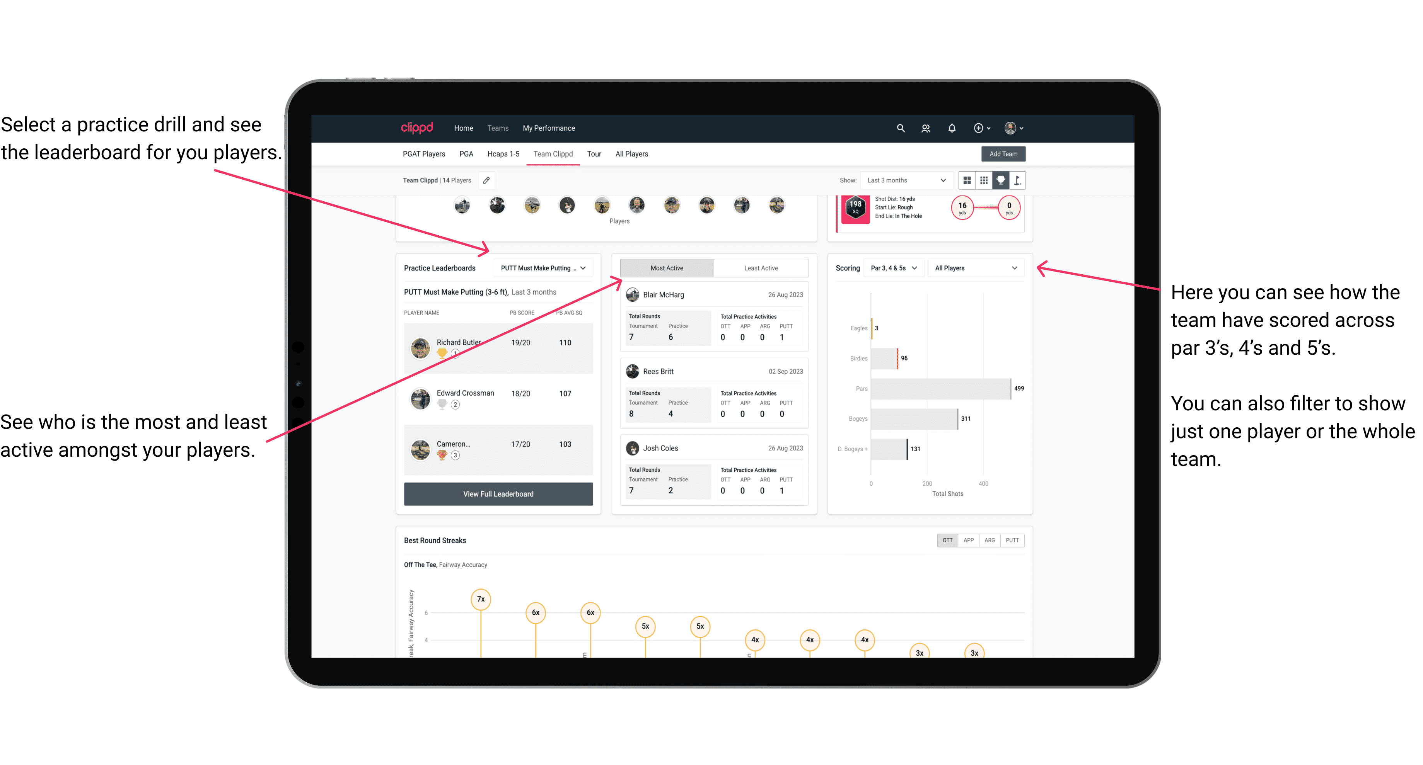Click the View Full Leaderboard button
Screen dimensions: 1423x765
(498, 494)
